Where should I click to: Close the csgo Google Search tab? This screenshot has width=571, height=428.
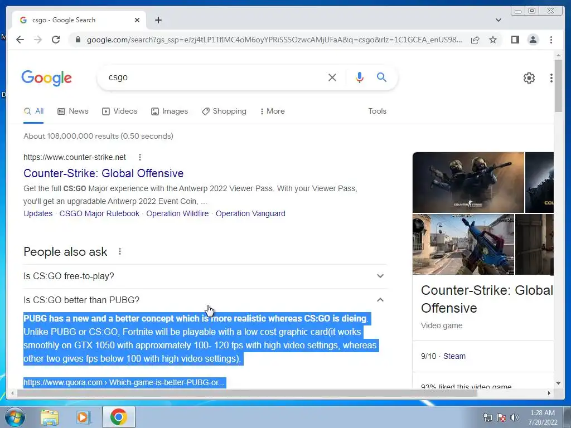pyautogui.click(x=137, y=20)
